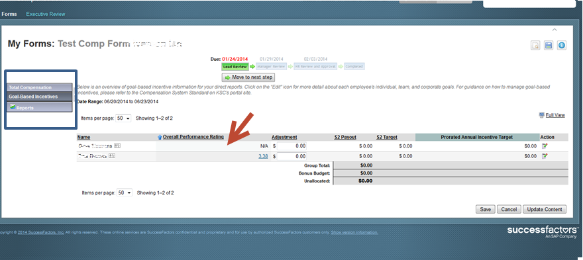Click the Manager Review step

[272, 66]
